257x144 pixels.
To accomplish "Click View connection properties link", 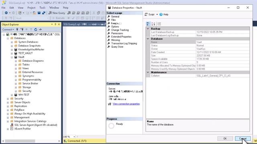I will (x=126, y=104).
